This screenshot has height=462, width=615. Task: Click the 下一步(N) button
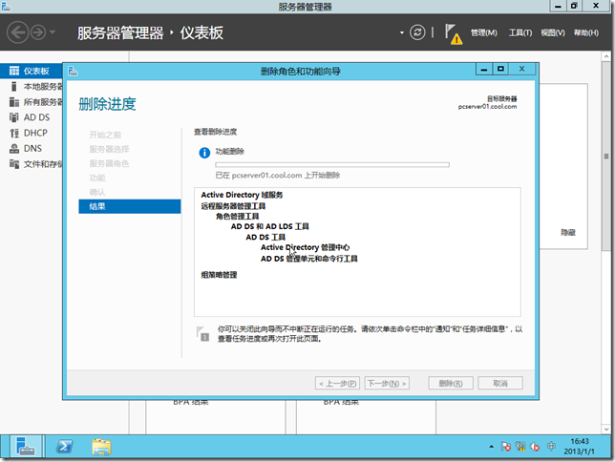387,383
